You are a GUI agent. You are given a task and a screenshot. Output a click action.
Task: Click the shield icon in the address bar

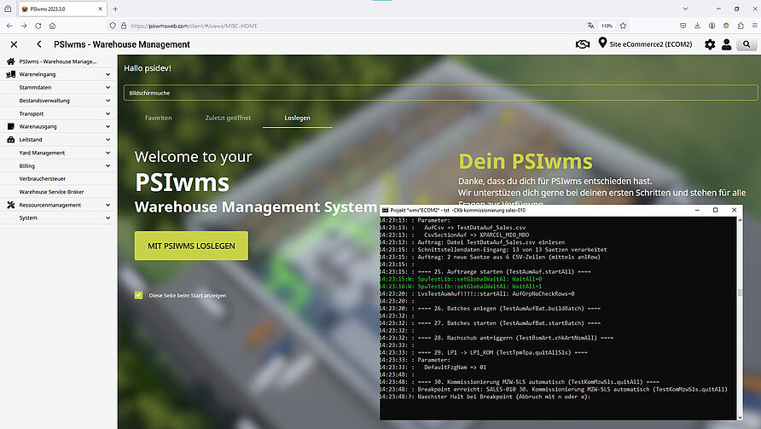coord(113,26)
